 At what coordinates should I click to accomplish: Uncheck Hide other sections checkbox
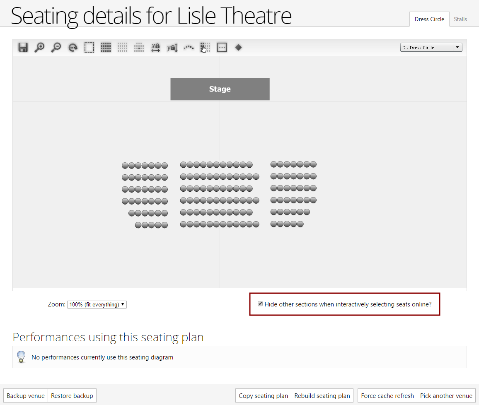click(x=260, y=304)
